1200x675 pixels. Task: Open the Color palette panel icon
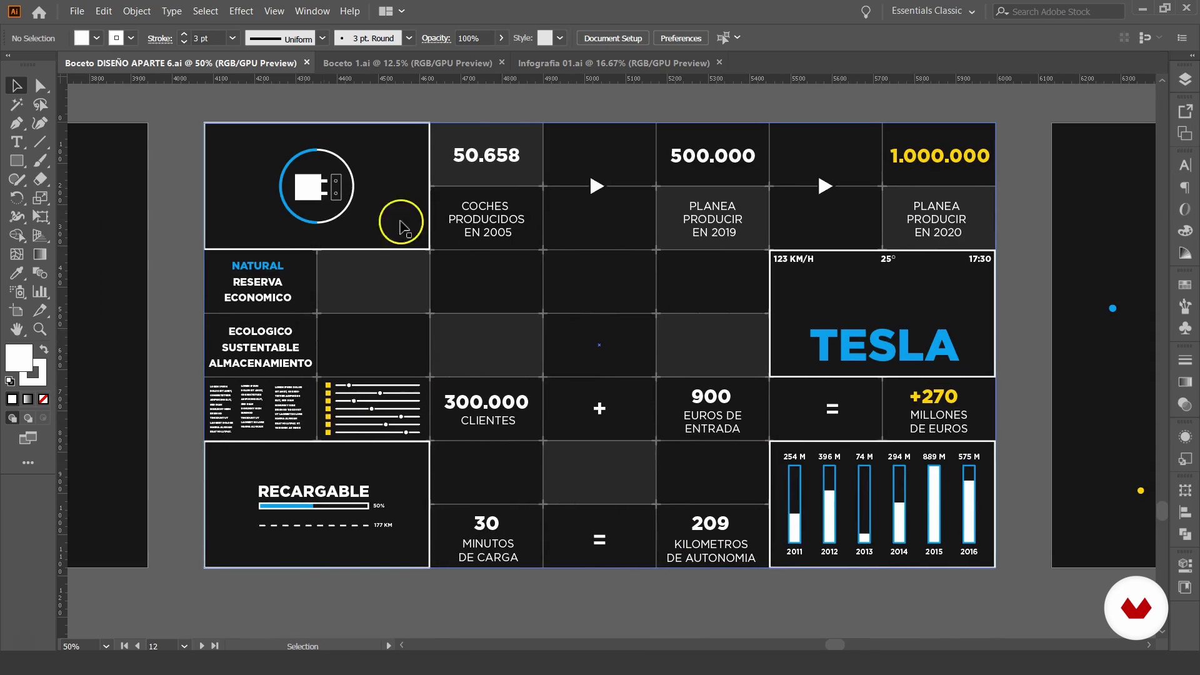click(1184, 231)
